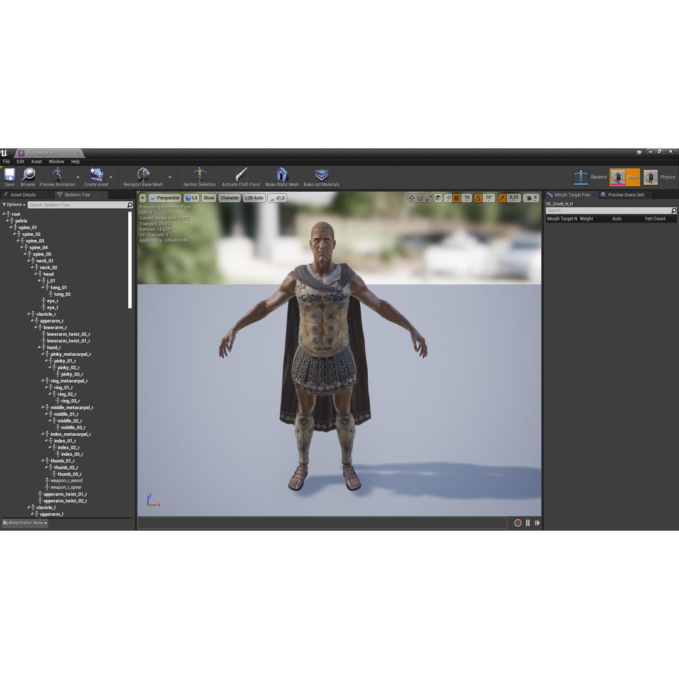679x679 pixels.
Task: Click the Character viewport button
Action: coord(229,198)
